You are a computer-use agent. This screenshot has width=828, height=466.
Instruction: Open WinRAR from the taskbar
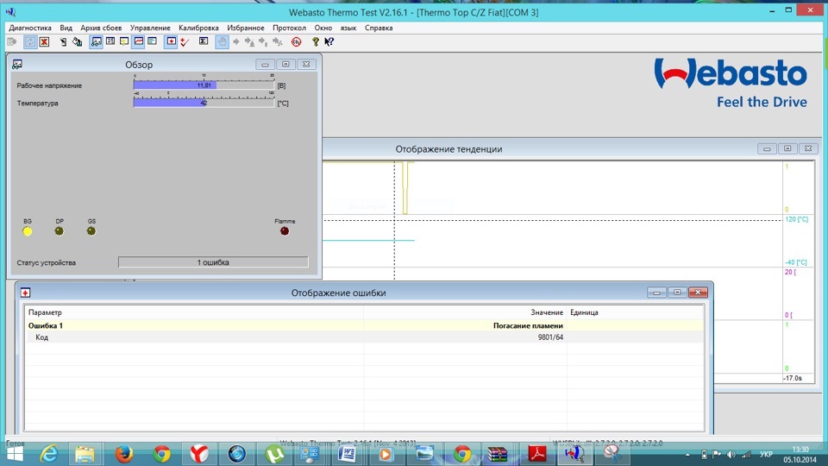(498, 454)
